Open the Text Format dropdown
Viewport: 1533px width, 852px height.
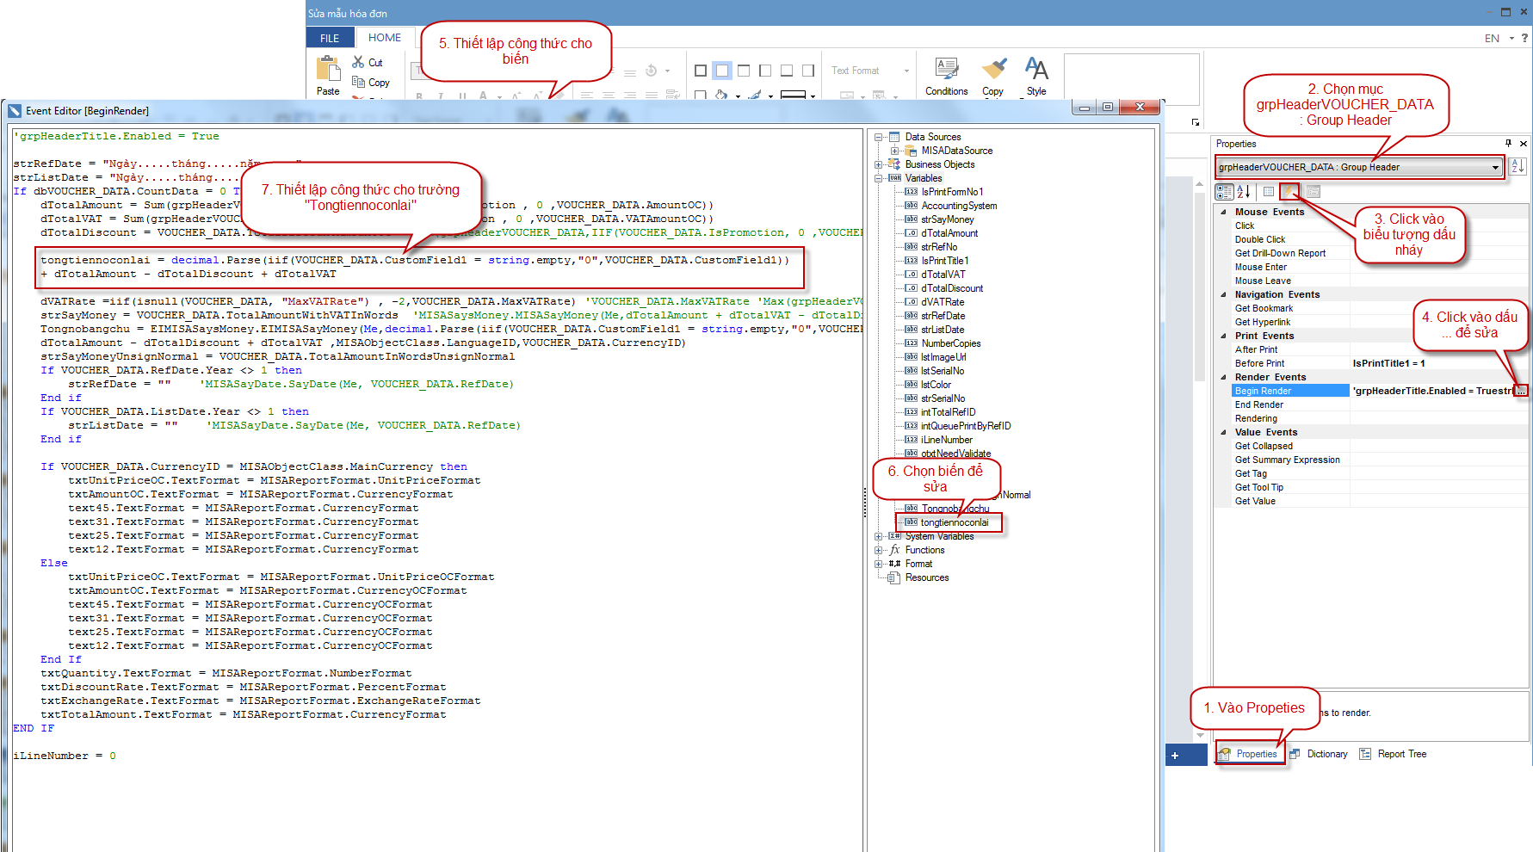click(906, 71)
